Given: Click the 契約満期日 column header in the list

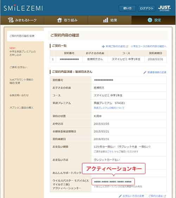Looking at the screenshot, I should [x=156, y=53].
